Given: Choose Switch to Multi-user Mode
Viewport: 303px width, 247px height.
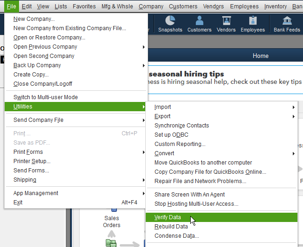Looking at the screenshot, I should (76, 97).
